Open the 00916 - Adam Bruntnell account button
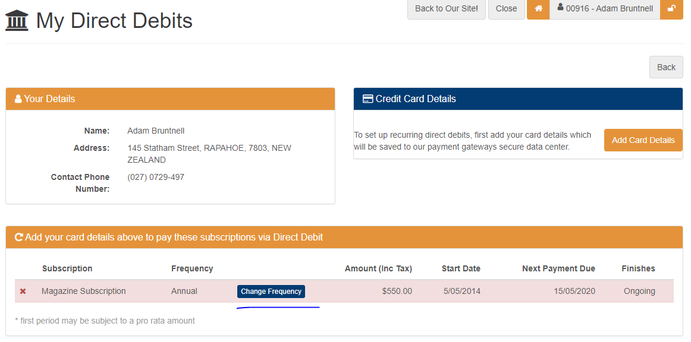Viewport: 691px width, 342px height. [x=604, y=9]
